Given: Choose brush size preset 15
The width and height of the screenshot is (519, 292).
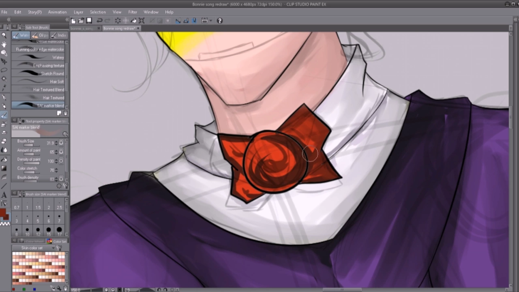Looking at the screenshot, I should click(x=49, y=231).
